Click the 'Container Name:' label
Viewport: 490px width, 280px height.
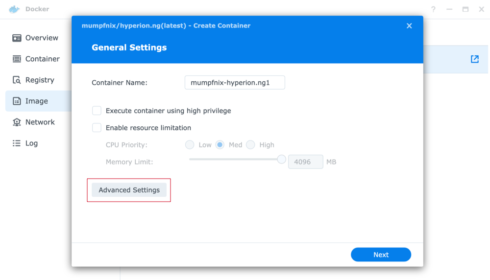pos(120,83)
